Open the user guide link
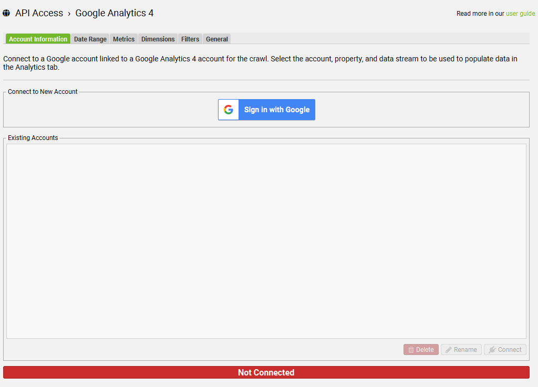 tap(520, 13)
